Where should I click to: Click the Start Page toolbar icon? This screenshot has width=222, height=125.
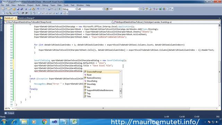[x=161, y=9]
